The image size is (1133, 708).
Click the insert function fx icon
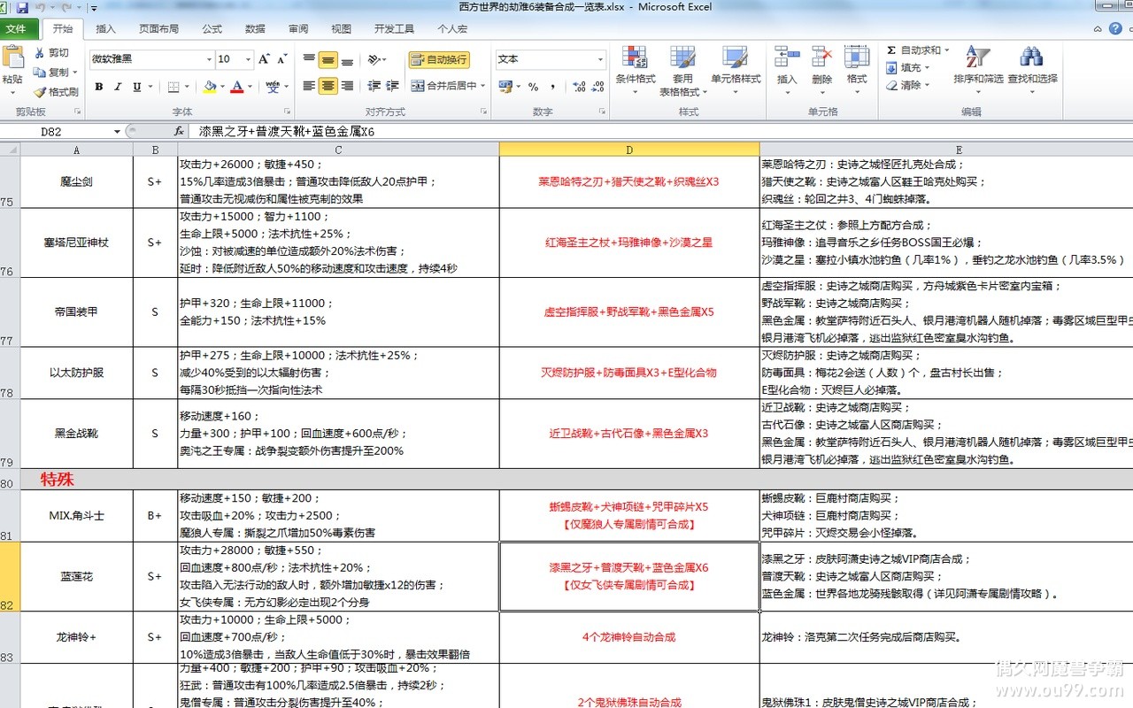coord(179,131)
